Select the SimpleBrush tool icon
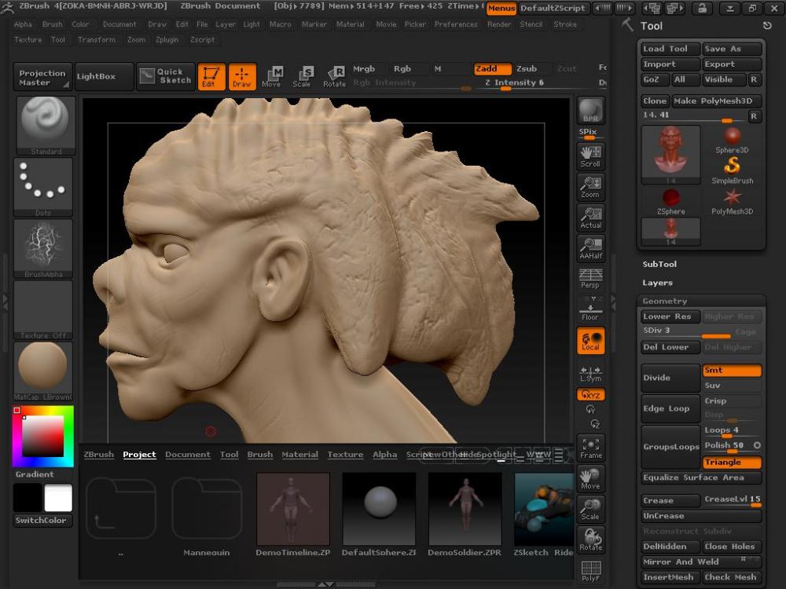Image resolution: width=786 pixels, height=589 pixels. 732,169
